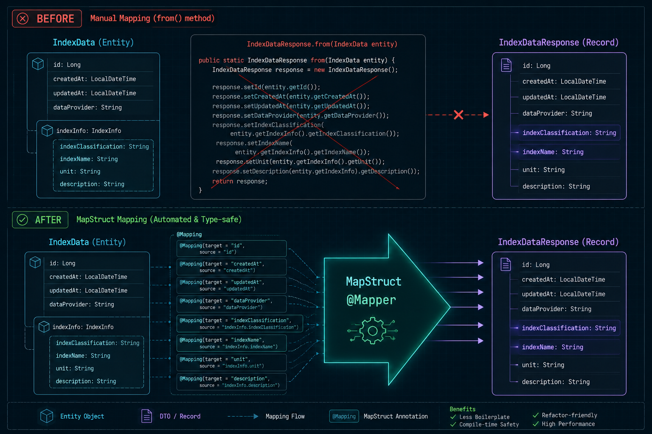
Task: Select the @Mapping box with target "indexName"
Action: pos(231,343)
